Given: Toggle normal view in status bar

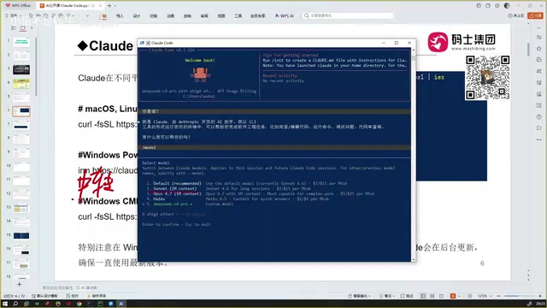Looking at the screenshot, I should tap(423, 296).
